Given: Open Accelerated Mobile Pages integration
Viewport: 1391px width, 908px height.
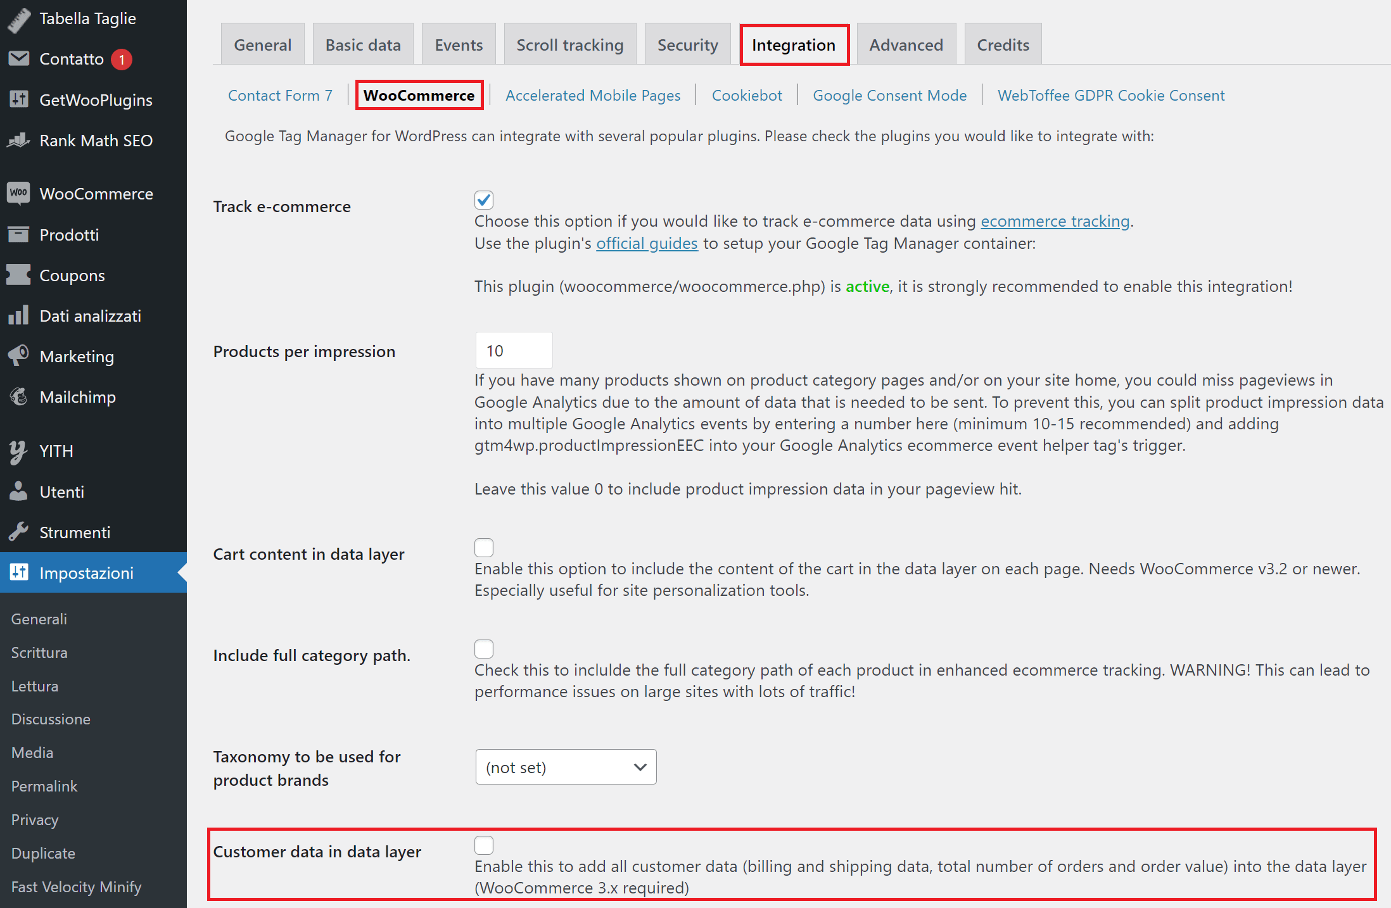Looking at the screenshot, I should pos(593,95).
